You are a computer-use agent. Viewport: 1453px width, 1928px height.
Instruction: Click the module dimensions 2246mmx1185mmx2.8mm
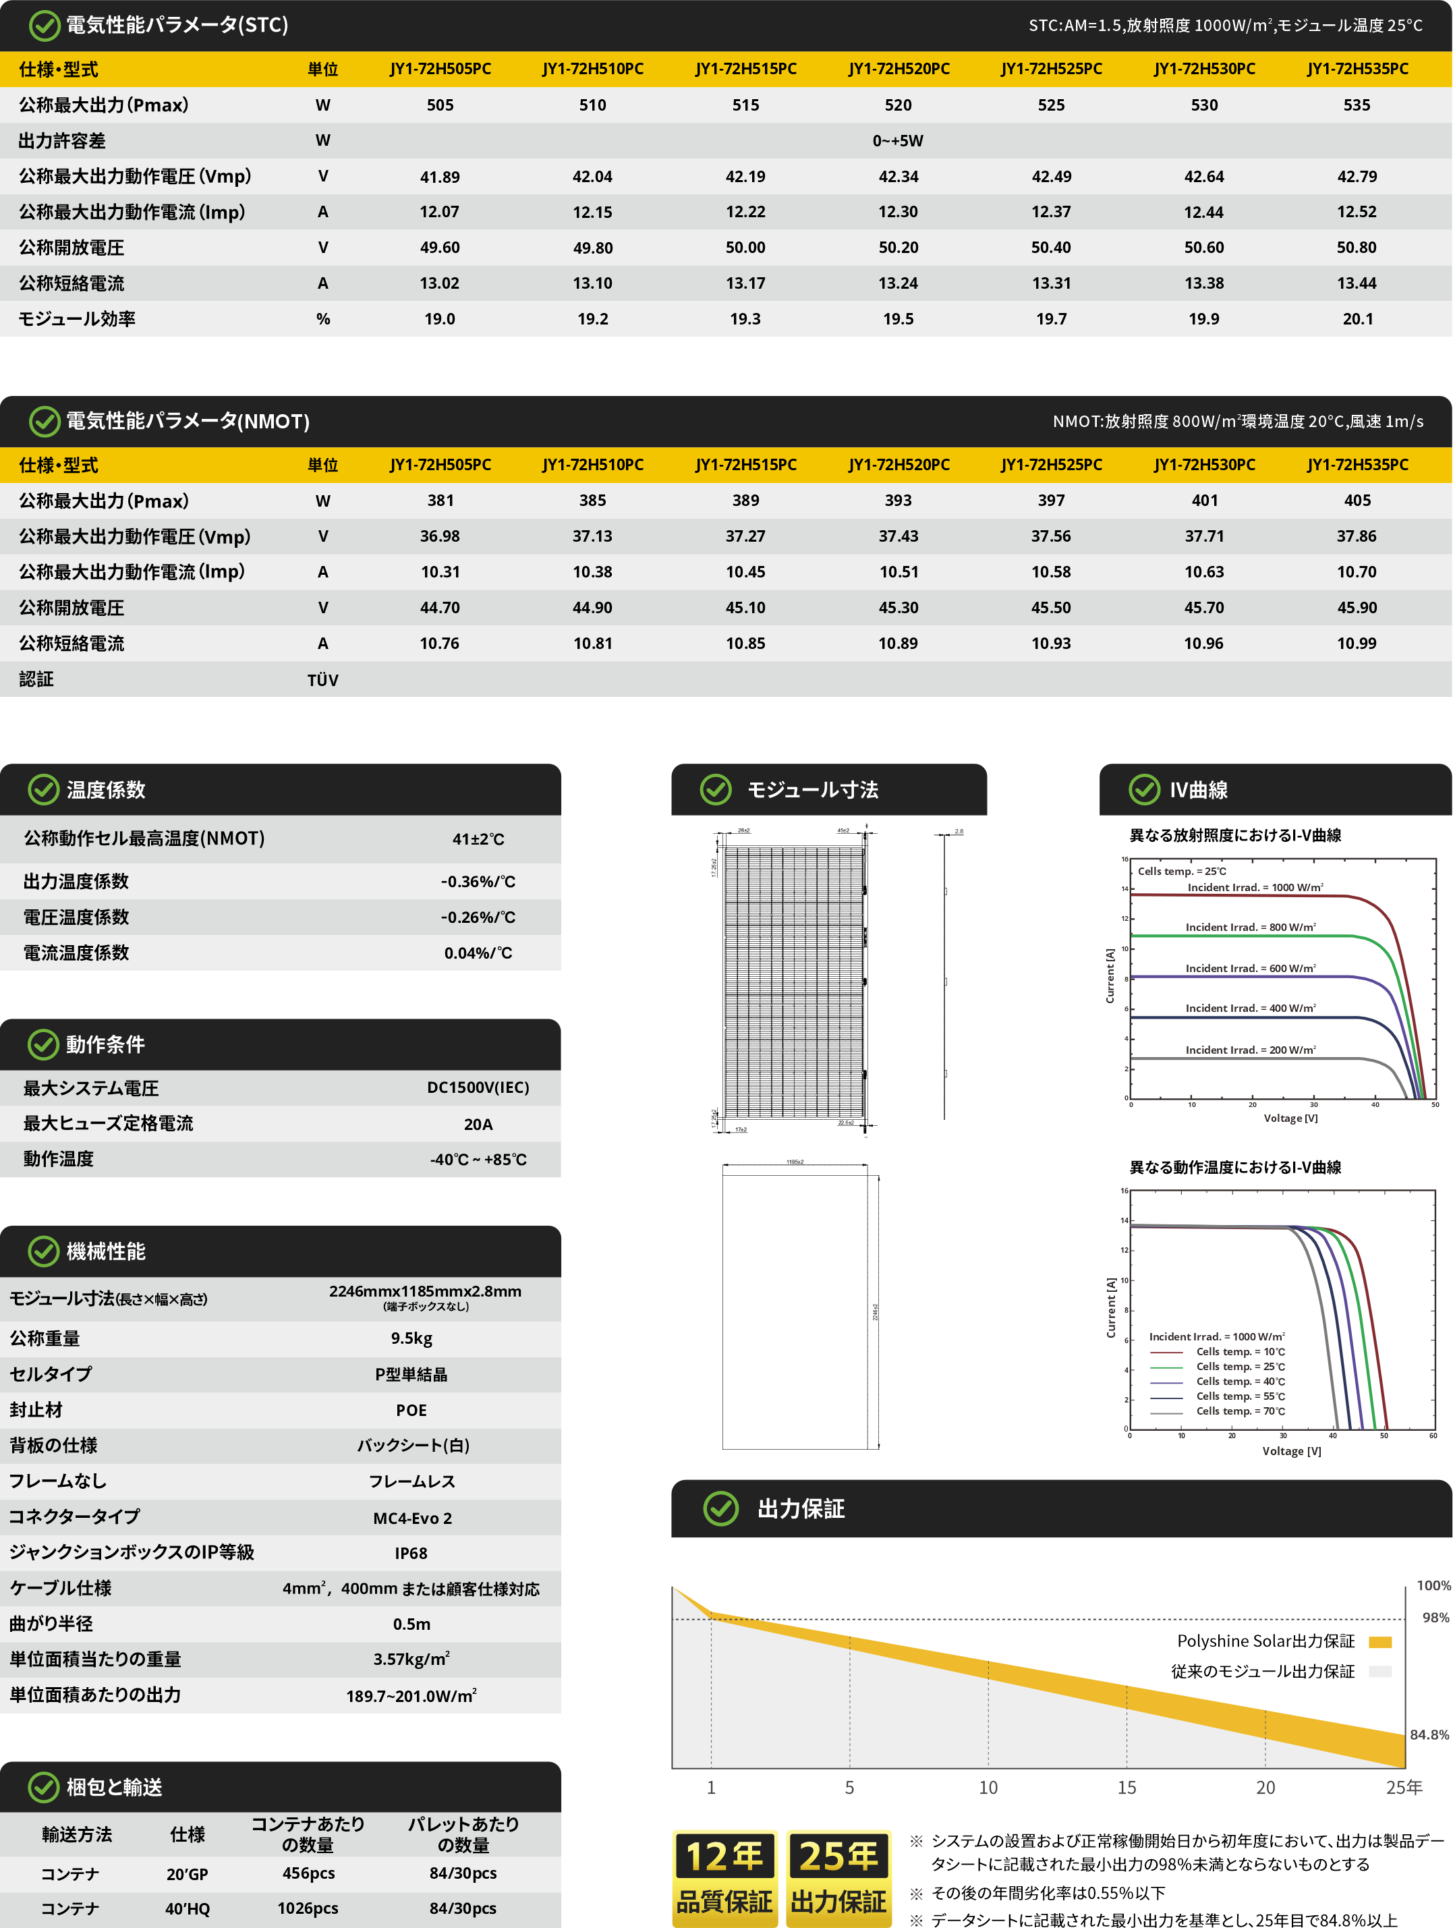click(x=426, y=1292)
